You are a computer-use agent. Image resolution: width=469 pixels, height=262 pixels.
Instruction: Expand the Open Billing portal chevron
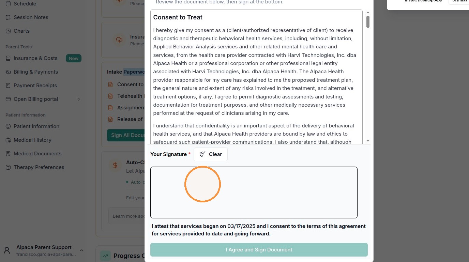79,99
